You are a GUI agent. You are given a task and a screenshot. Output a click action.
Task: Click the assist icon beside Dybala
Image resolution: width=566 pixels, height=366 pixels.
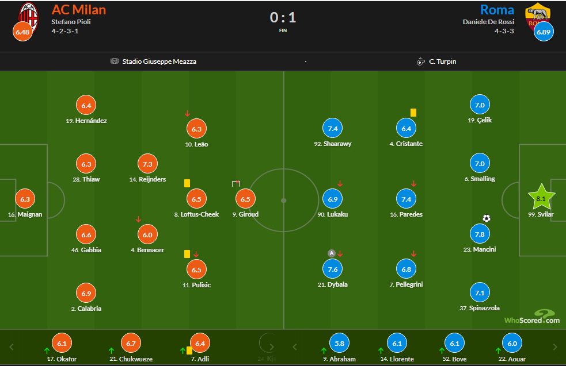click(x=331, y=253)
